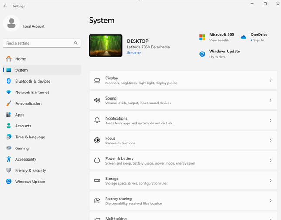Image resolution: width=281 pixels, height=220 pixels.
Task: Click the 'Local Account' name text
Action: click(34, 26)
